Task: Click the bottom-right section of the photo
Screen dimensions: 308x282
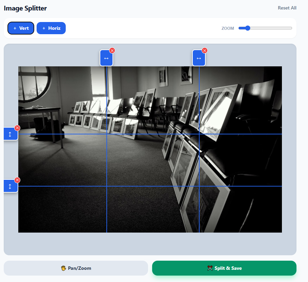Action: point(240,209)
